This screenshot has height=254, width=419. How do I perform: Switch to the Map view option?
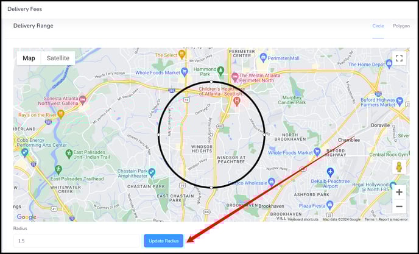pos(29,58)
